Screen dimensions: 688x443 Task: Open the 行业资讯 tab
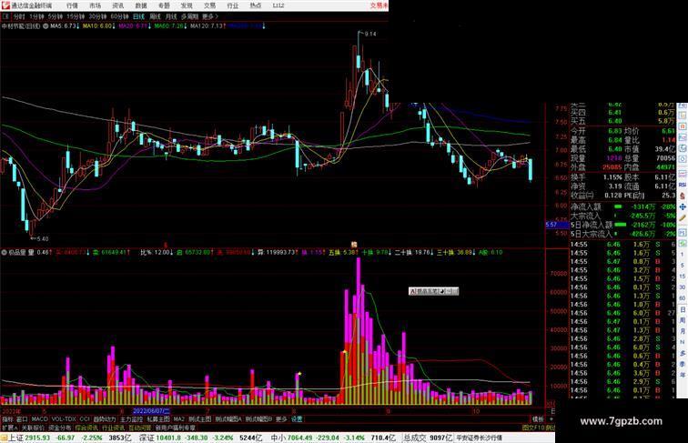pyautogui.click(x=113, y=428)
